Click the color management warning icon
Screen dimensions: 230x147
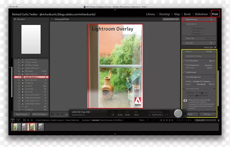[x=185, y=100]
